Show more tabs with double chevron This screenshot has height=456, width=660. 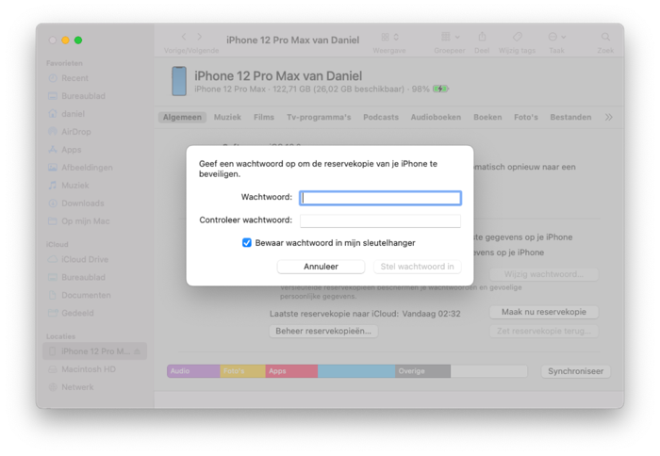(609, 118)
